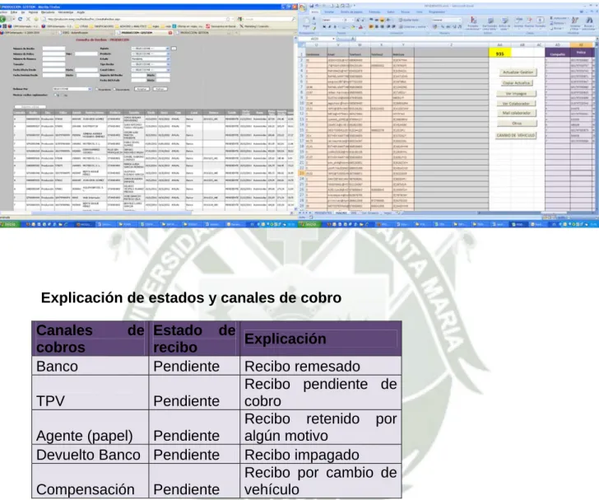The height and width of the screenshot is (500, 599).
Task: Click the Excel Office round button
Action: [302, 7]
